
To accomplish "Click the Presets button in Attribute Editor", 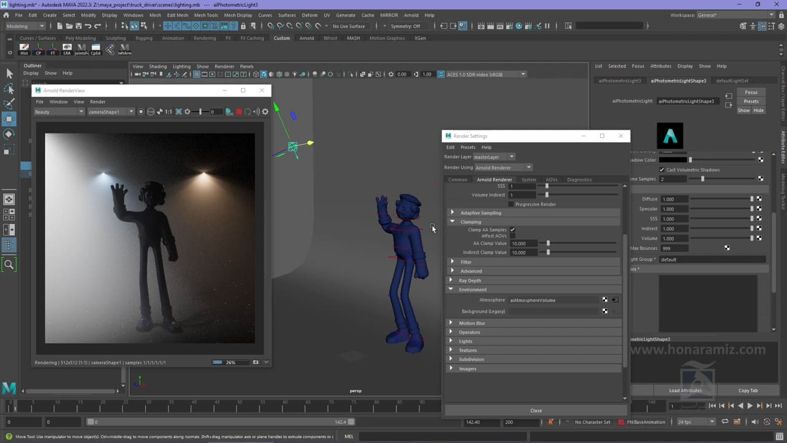I will (751, 101).
